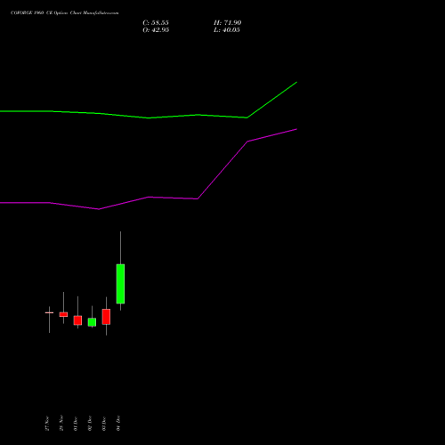Click the green indicator line

[x=149, y=117]
